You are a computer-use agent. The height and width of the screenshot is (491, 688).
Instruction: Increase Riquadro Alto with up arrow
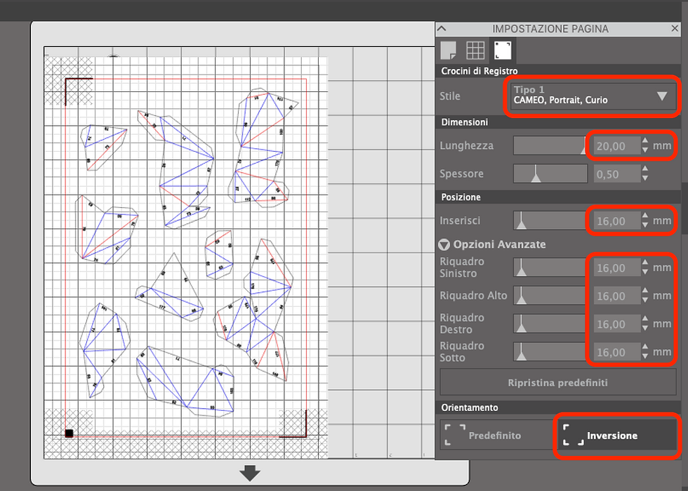tap(645, 291)
